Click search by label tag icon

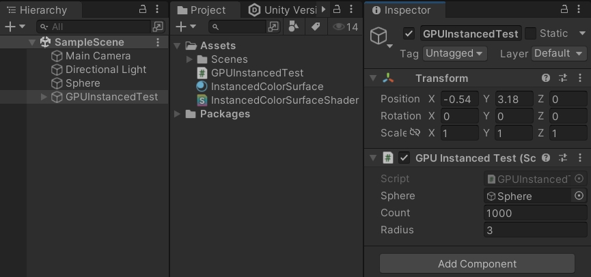(315, 27)
